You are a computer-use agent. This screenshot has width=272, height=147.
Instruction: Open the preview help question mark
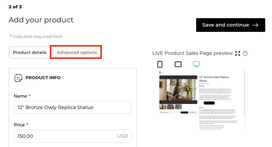(x=245, y=53)
